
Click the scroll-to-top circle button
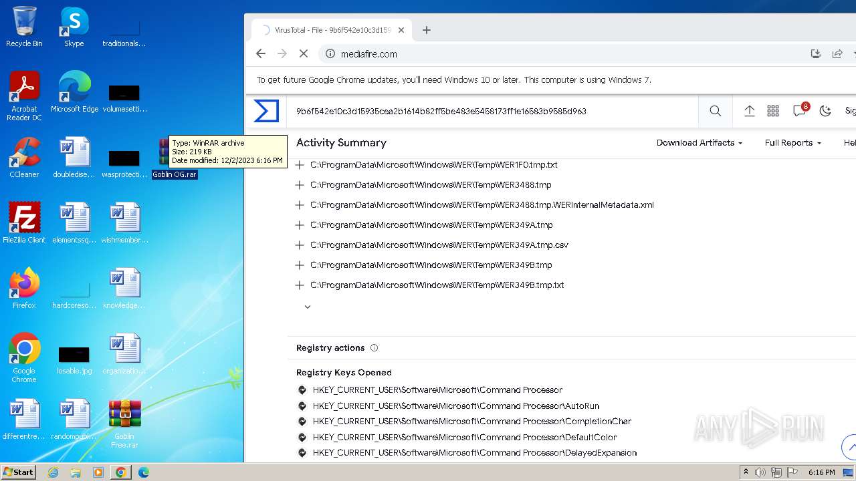(850, 446)
